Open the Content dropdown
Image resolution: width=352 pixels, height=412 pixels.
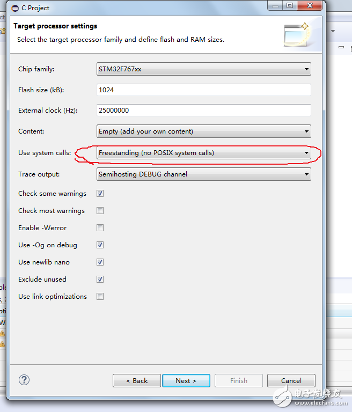(203, 131)
